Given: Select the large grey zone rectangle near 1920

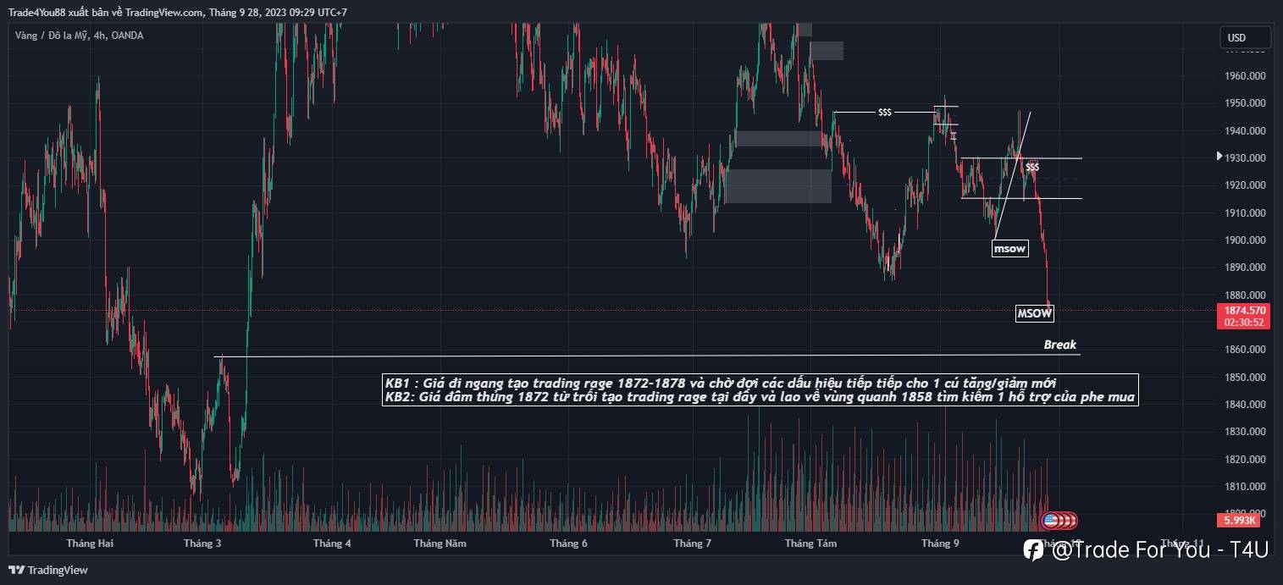Looking at the screenshot, I should coord(777,186).
